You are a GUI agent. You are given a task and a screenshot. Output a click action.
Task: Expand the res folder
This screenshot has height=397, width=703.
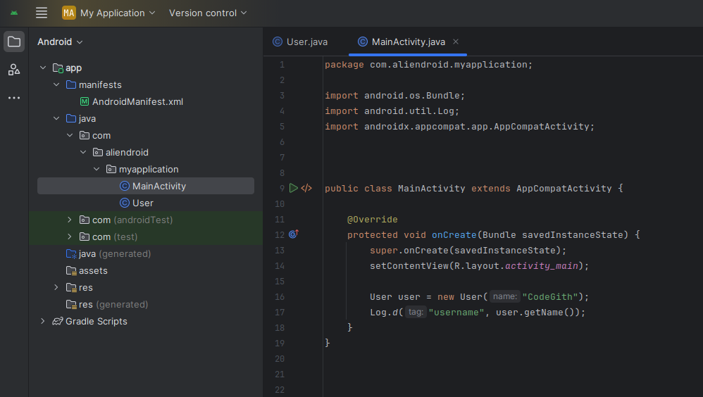[x=56, y=287]
